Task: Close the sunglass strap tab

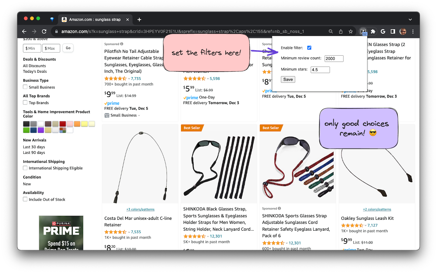Action: click(128, 19)
